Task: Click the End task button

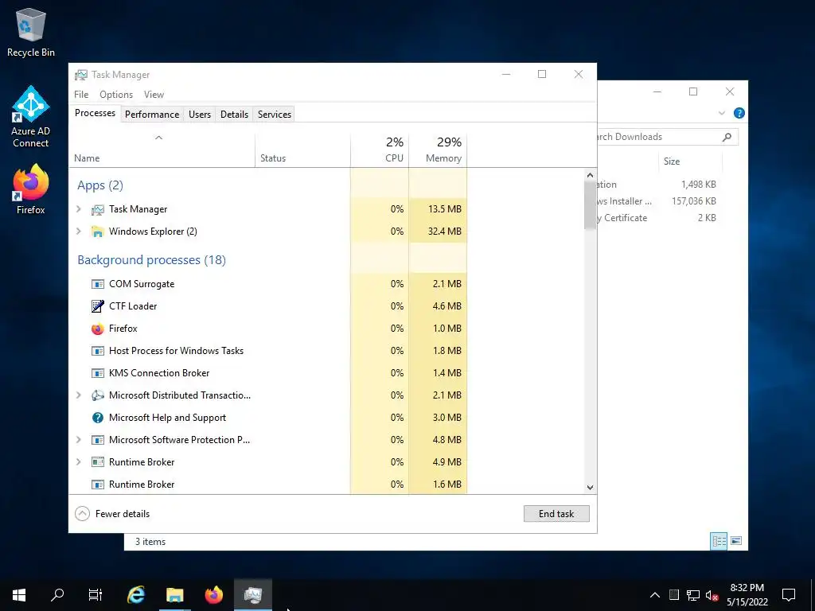Action: click(556, 514)
